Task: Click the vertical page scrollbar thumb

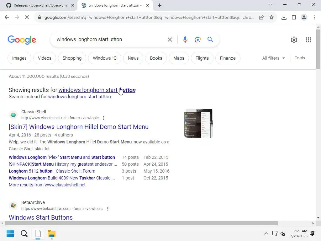Action: coord(318,49)
